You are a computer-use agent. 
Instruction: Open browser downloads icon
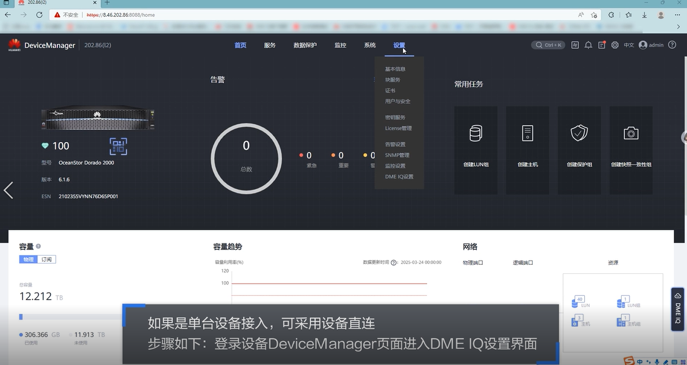pos(645,15)
